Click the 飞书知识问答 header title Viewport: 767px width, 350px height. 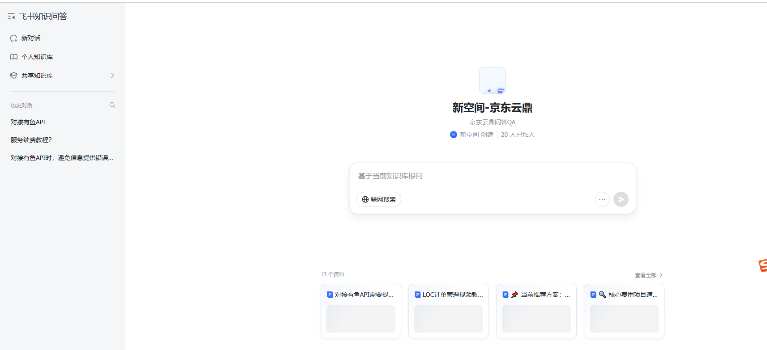coord(43,17)
